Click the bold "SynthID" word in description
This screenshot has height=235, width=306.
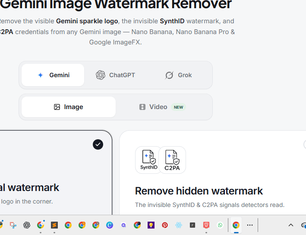[172, 21]
